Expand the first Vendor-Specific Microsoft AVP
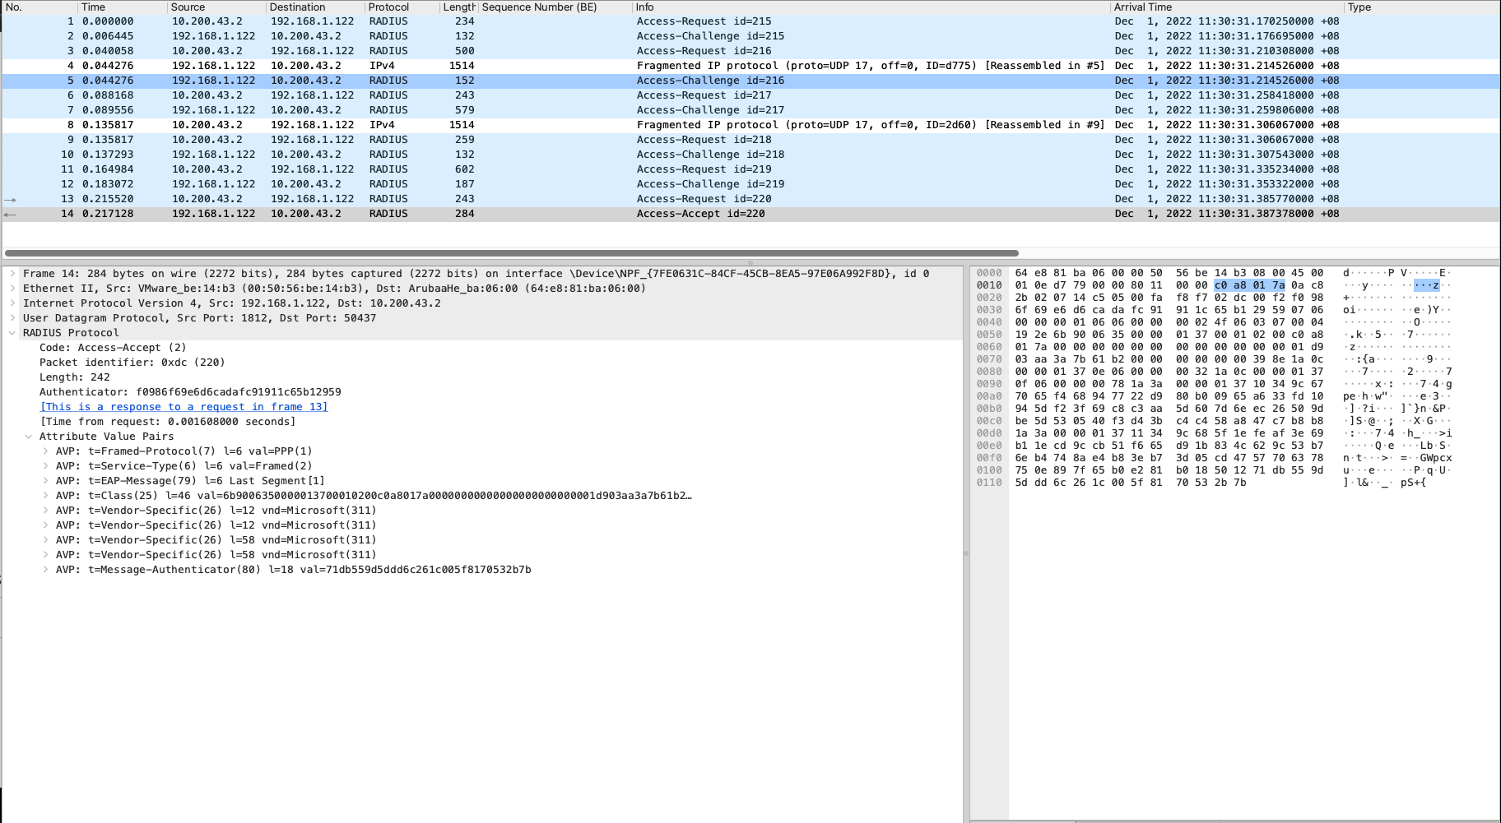The image size is (1501, 823). point(44,511)
